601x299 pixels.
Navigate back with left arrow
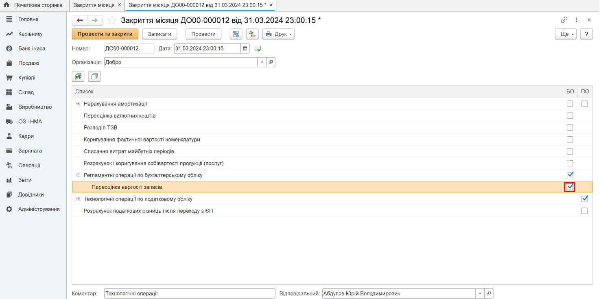tap(80, 20)
